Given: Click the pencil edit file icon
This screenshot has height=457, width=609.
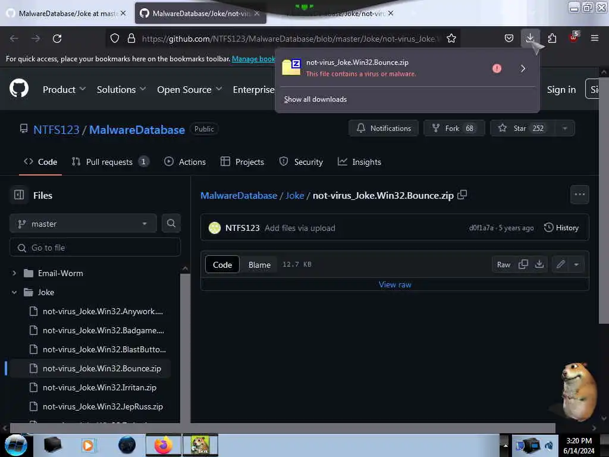Looking at the screenshot, I should [560, 264].
